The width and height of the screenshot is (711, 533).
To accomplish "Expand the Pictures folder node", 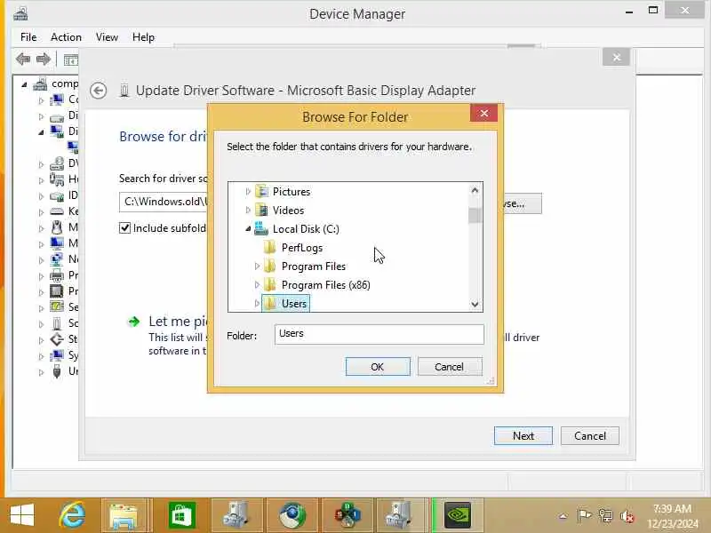I will (x=248, y=192).
